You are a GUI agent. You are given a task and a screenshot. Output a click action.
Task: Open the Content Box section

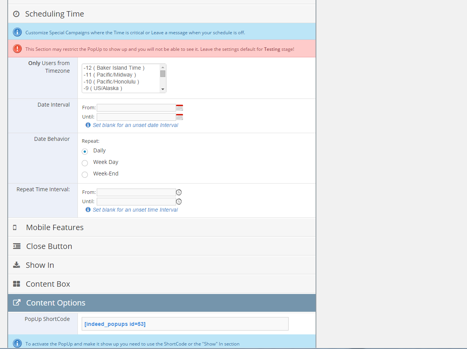tap(48, 284)
